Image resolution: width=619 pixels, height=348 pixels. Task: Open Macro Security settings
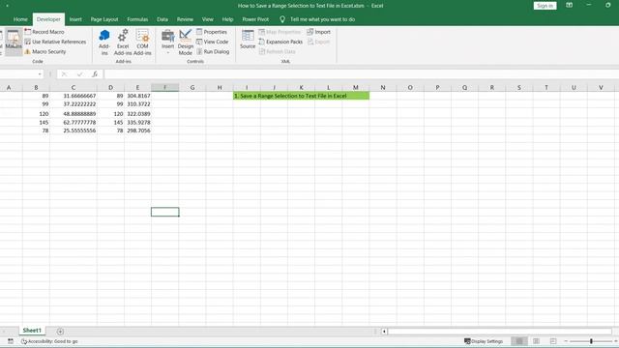45,51
